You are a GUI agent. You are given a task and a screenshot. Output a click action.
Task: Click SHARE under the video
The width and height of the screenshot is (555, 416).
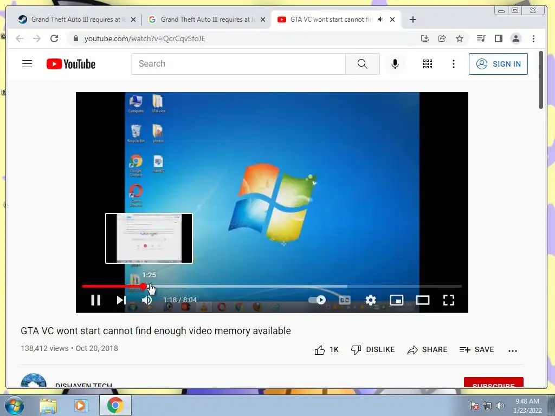(427, 350)
